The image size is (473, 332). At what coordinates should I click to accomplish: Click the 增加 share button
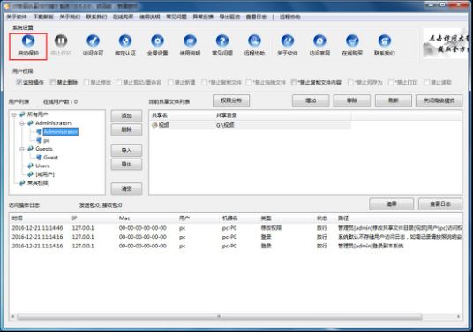point(311,100)
